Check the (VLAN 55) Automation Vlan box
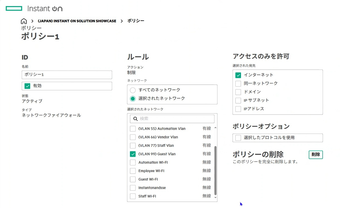341x208 pixels. click(x=133, y=129)
